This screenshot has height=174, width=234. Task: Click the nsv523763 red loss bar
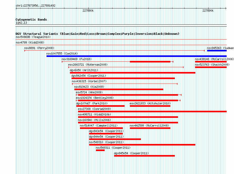click(x=211, y=67)
